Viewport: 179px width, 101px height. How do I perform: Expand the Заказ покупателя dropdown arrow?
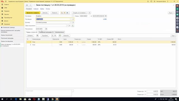(67, 26)
